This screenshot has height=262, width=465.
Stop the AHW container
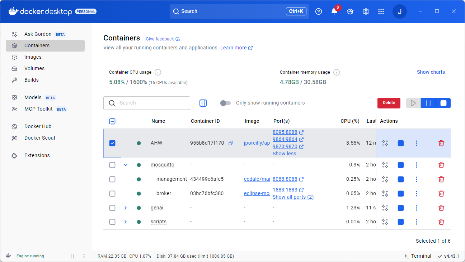(401, 143)
